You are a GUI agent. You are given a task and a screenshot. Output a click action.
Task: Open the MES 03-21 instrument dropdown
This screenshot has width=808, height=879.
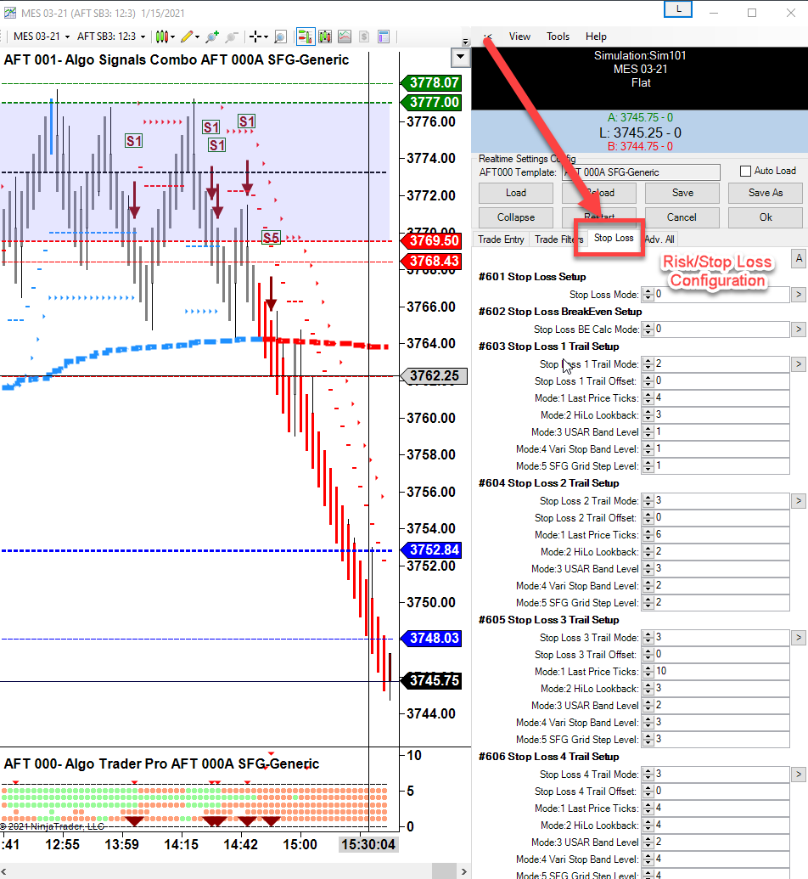[x=40, y=37]
